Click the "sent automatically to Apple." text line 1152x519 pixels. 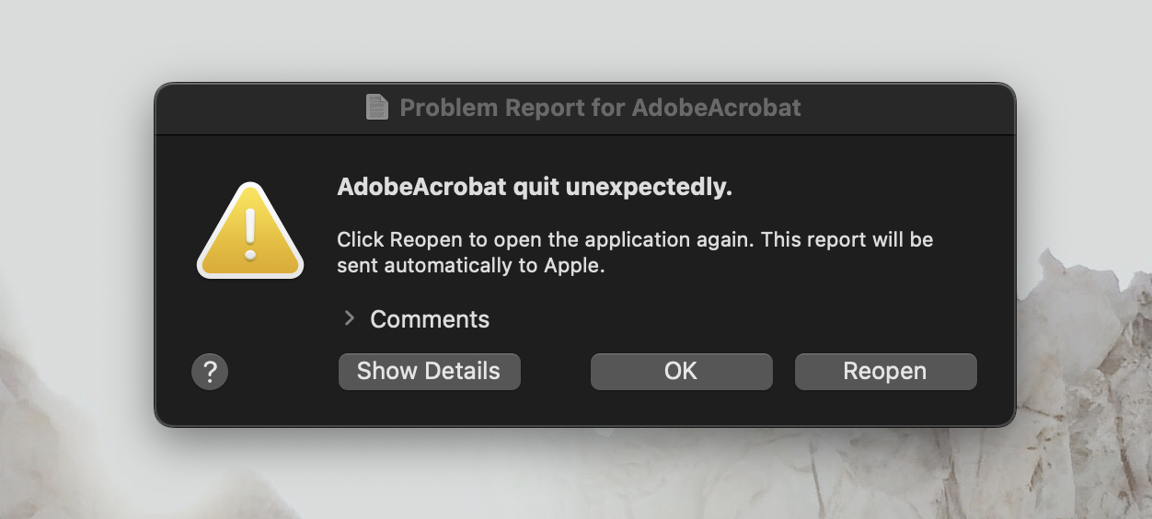click(x=470, y=267)
